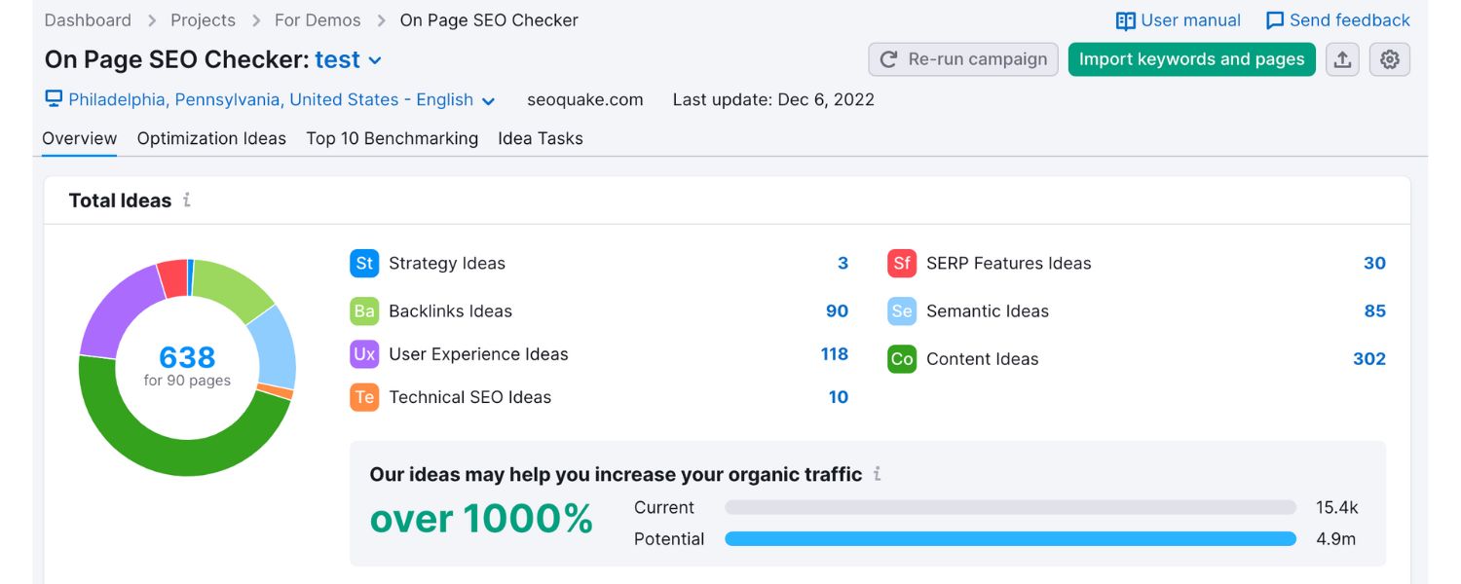Select the Backlinks Ideas icon
The height and width of the screenshot is (584, 1461).
363,310
